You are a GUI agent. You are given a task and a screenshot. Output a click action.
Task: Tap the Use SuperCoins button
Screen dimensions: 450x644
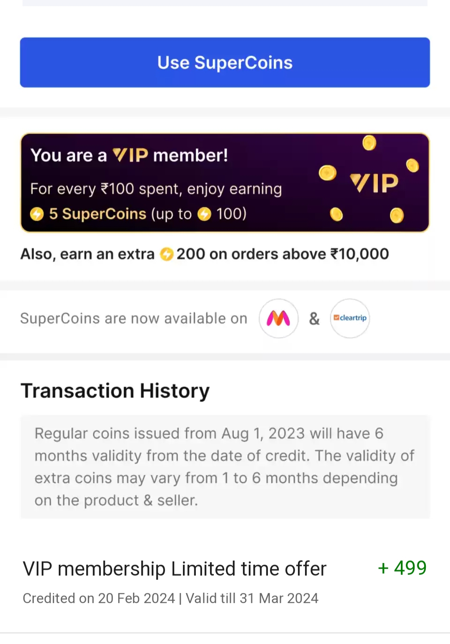coord(225,63)
